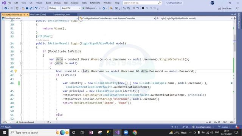The width and height of the screenshot is (242, 136).
Task: Open the CrudApplication project scope dropdown
Action: 40,19
